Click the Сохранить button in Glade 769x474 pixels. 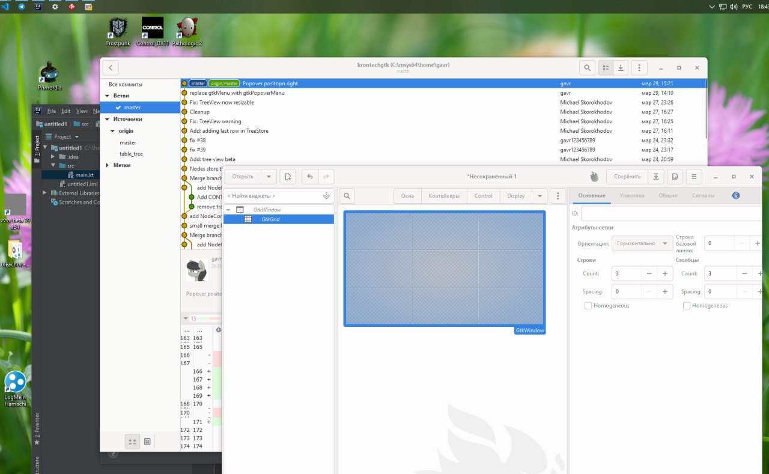tap(627, 177)
